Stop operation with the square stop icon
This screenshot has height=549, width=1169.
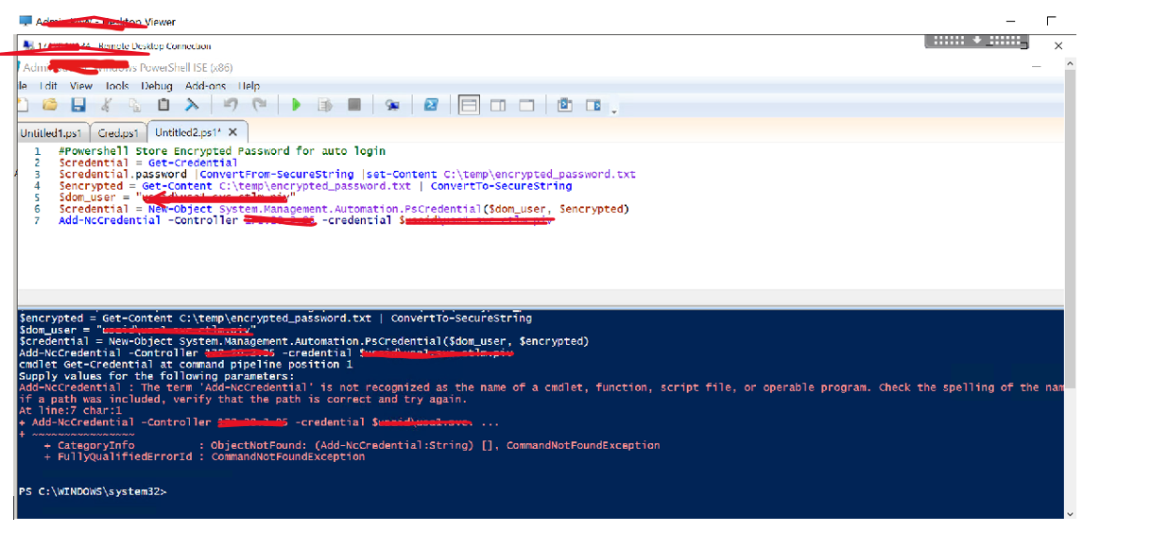(x=354, y=105)
